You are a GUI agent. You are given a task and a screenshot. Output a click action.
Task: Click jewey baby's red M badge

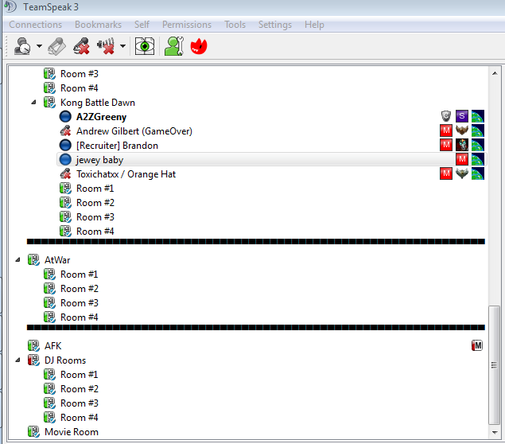[462, 159]
